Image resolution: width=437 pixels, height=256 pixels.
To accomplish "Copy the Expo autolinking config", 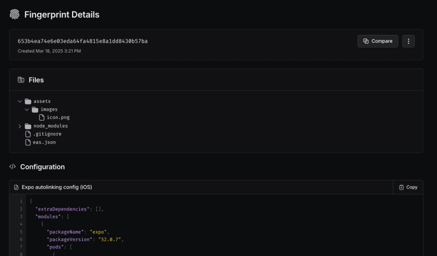I will point(408,187).
